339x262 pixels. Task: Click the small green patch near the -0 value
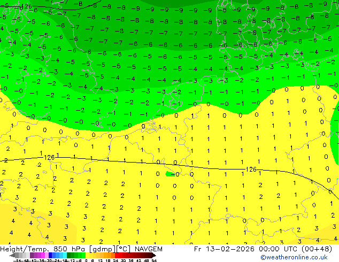(170, 174)
